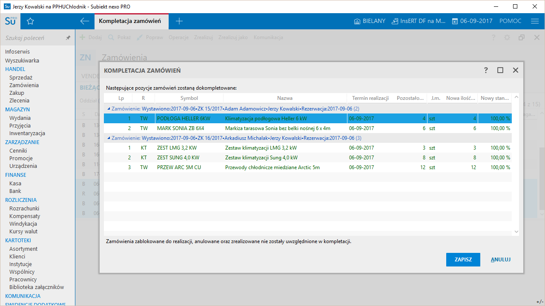Viewport: 545px width, 306px height.
Task: Open Zakup in sidebar
Action: pyautogui.click(x=17, y=93)
